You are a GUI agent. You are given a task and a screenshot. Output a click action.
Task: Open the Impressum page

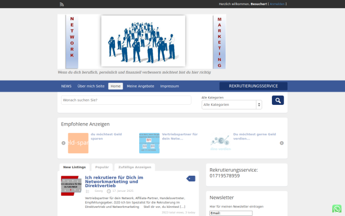pos(170,86)
